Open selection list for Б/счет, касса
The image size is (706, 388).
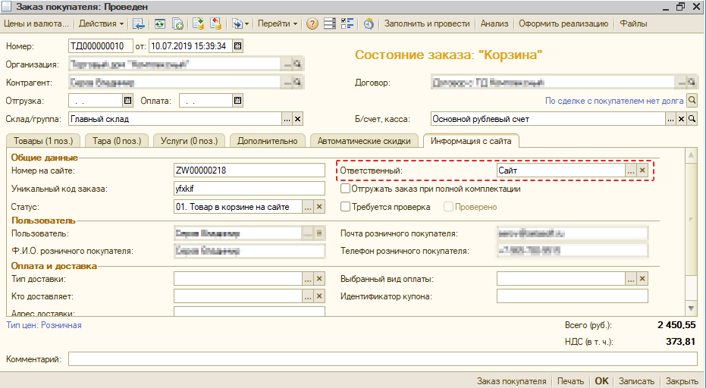click(x=671, y=119)
